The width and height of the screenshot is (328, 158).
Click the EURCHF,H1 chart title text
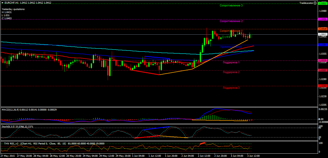point(11,3)
